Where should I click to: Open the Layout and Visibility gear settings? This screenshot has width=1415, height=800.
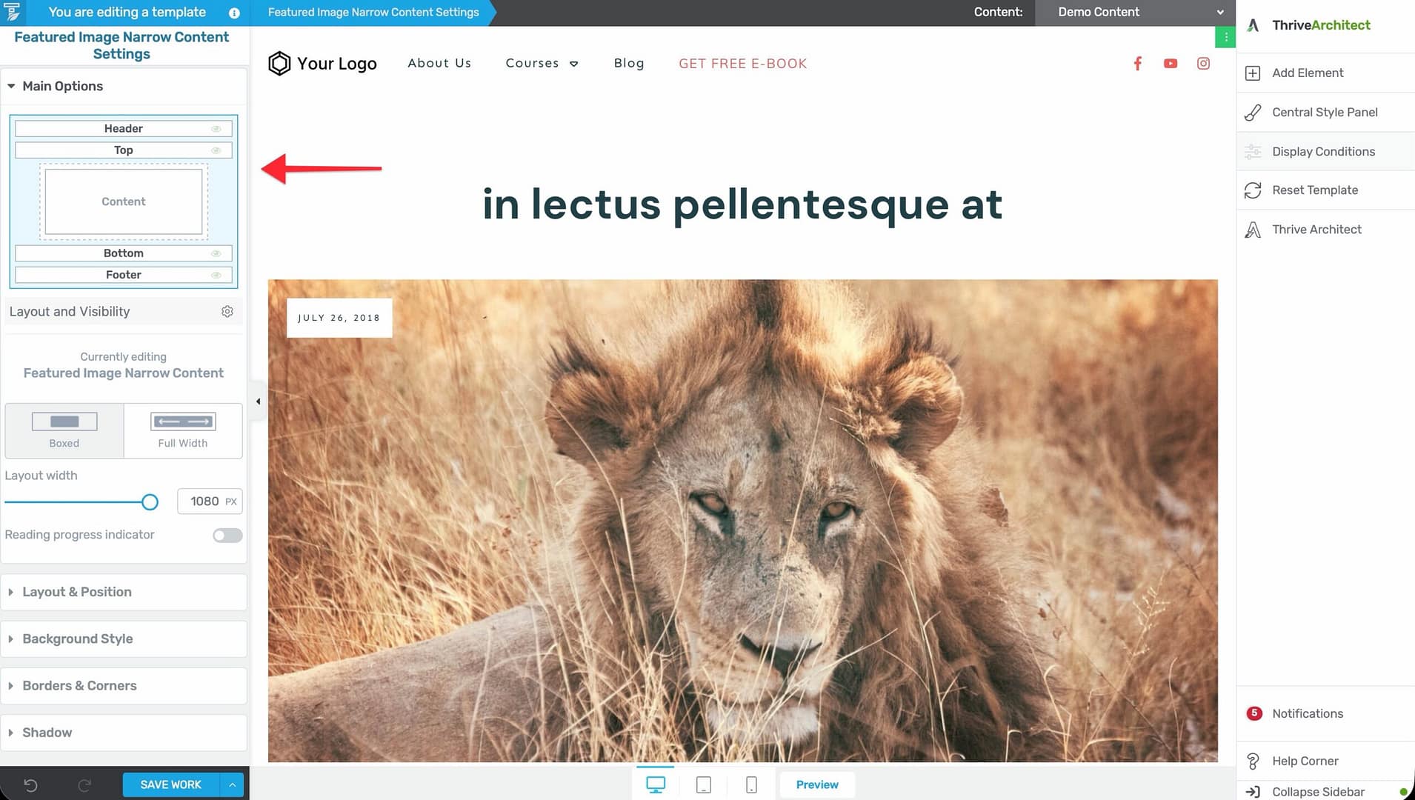tap(227, 312)
